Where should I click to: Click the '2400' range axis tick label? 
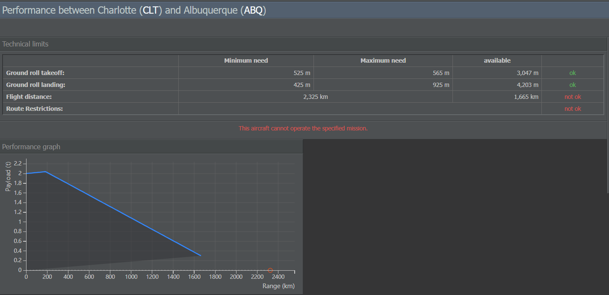(278, 277)
